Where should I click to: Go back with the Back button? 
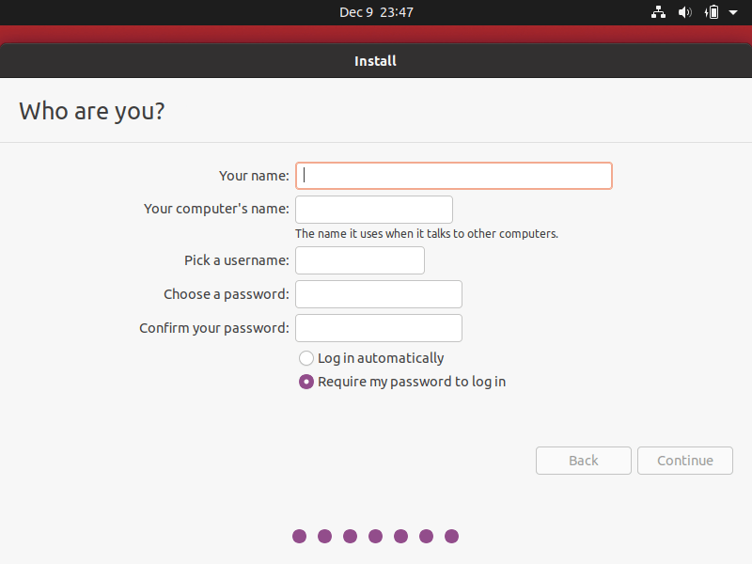click(584, 461)
